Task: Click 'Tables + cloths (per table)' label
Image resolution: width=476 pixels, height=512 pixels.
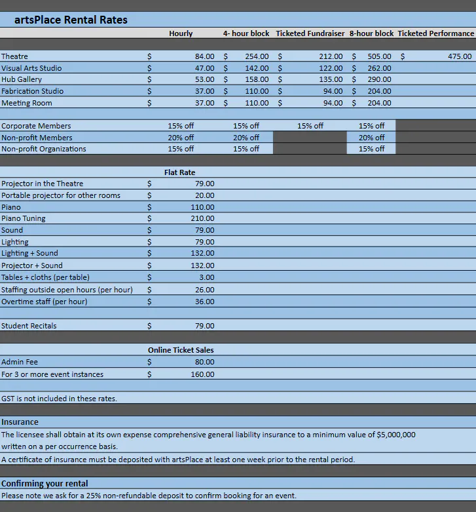Action: (45, 277)
